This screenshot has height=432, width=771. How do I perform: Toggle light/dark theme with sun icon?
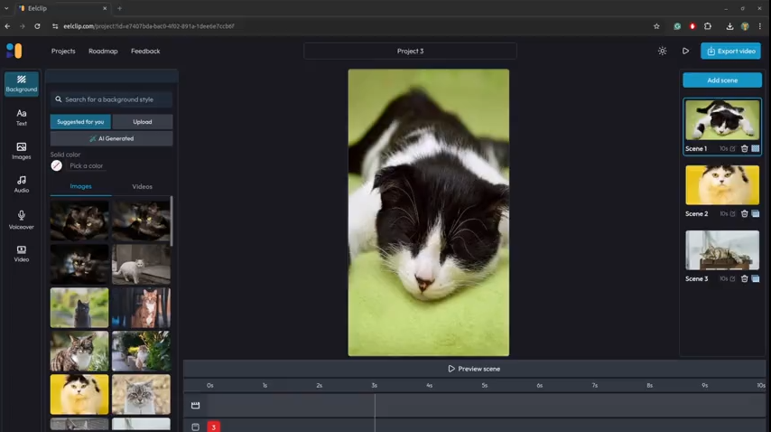[x=663, y=51]
